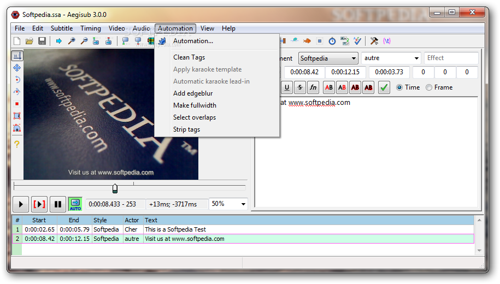Click the duration field 0:00:03.73
The image size is (500, 284).
389,72
